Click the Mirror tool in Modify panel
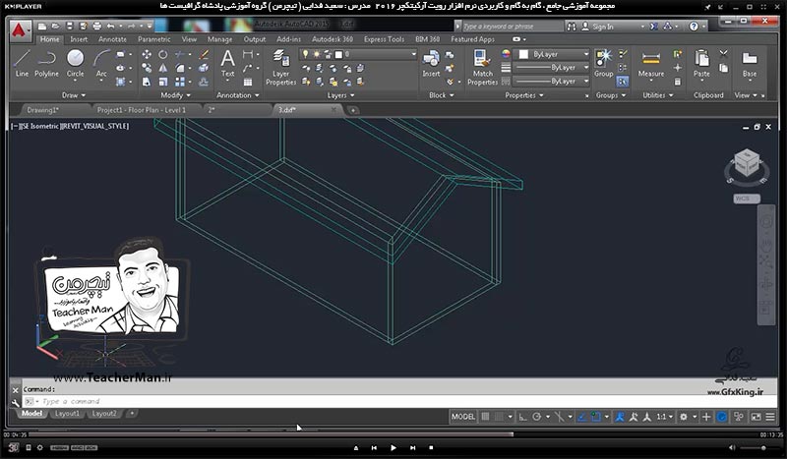Image resolution: width=787 pixels, height=459 pixels. point(163,68)
